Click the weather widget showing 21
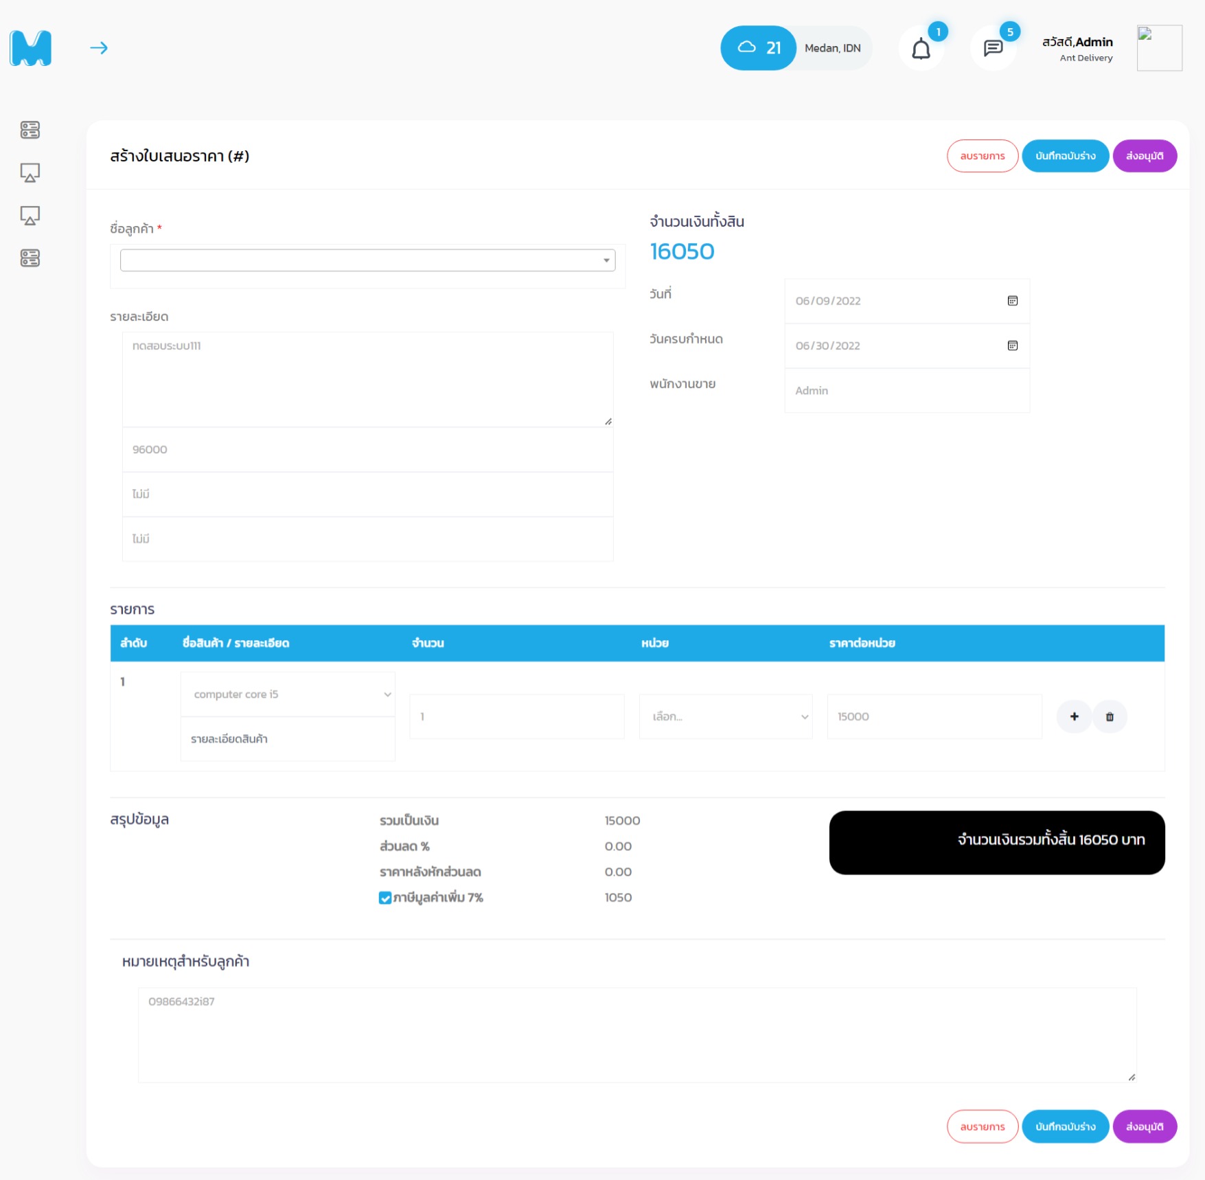This screenshot has height=1180, width=1205. pos(796,48)
